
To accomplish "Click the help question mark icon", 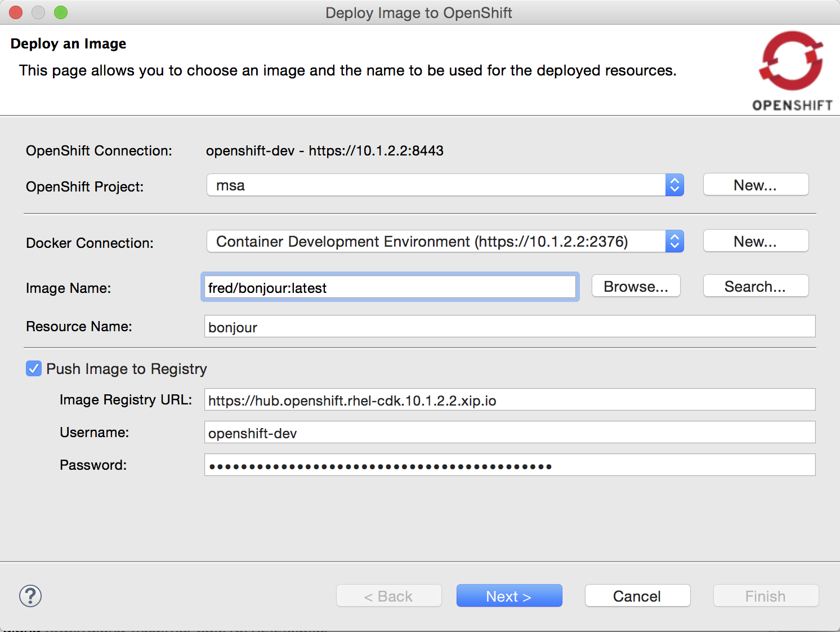I will pos(30,596).
